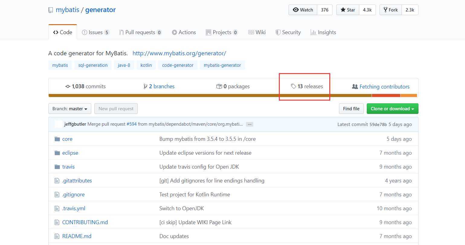Open Fetching contributors link

click(381, 87)
